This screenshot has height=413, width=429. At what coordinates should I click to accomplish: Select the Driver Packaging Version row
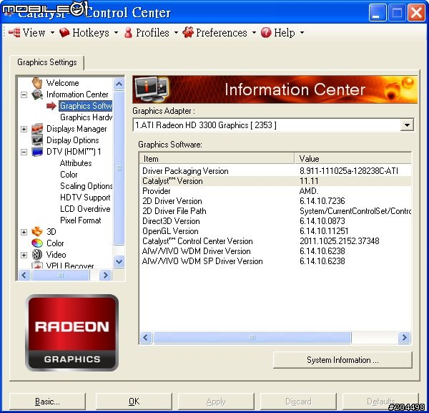275,171
